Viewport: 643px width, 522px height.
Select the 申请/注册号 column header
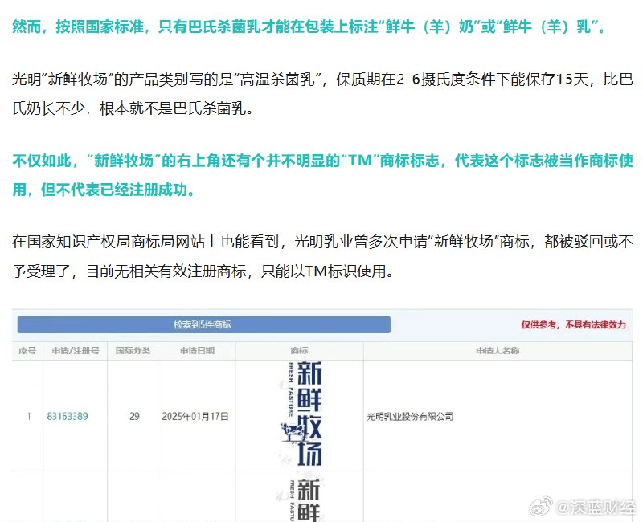pos(76,351)
